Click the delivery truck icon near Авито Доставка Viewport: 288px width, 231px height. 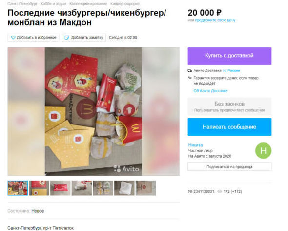[190, 71]
